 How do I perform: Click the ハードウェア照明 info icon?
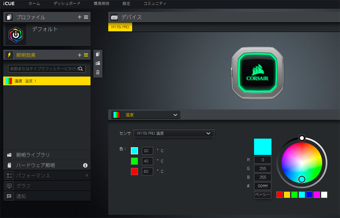[x=85, y=165]
